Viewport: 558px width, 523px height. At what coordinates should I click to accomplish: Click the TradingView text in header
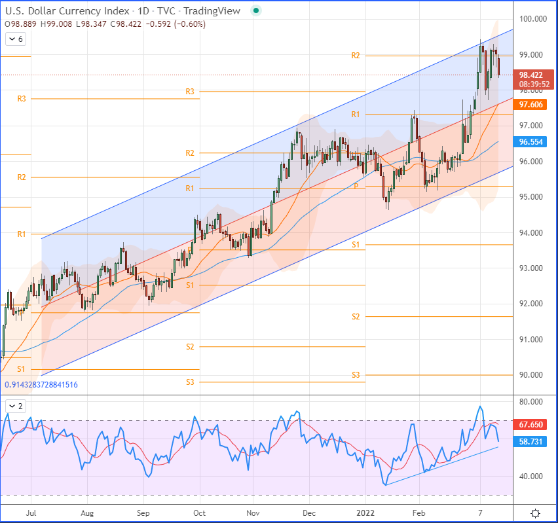click(x=212, y=11)
